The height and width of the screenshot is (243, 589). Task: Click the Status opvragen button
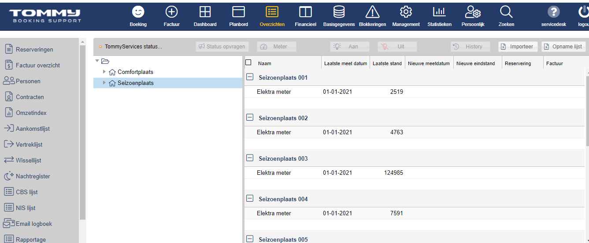tap(222, 47)
